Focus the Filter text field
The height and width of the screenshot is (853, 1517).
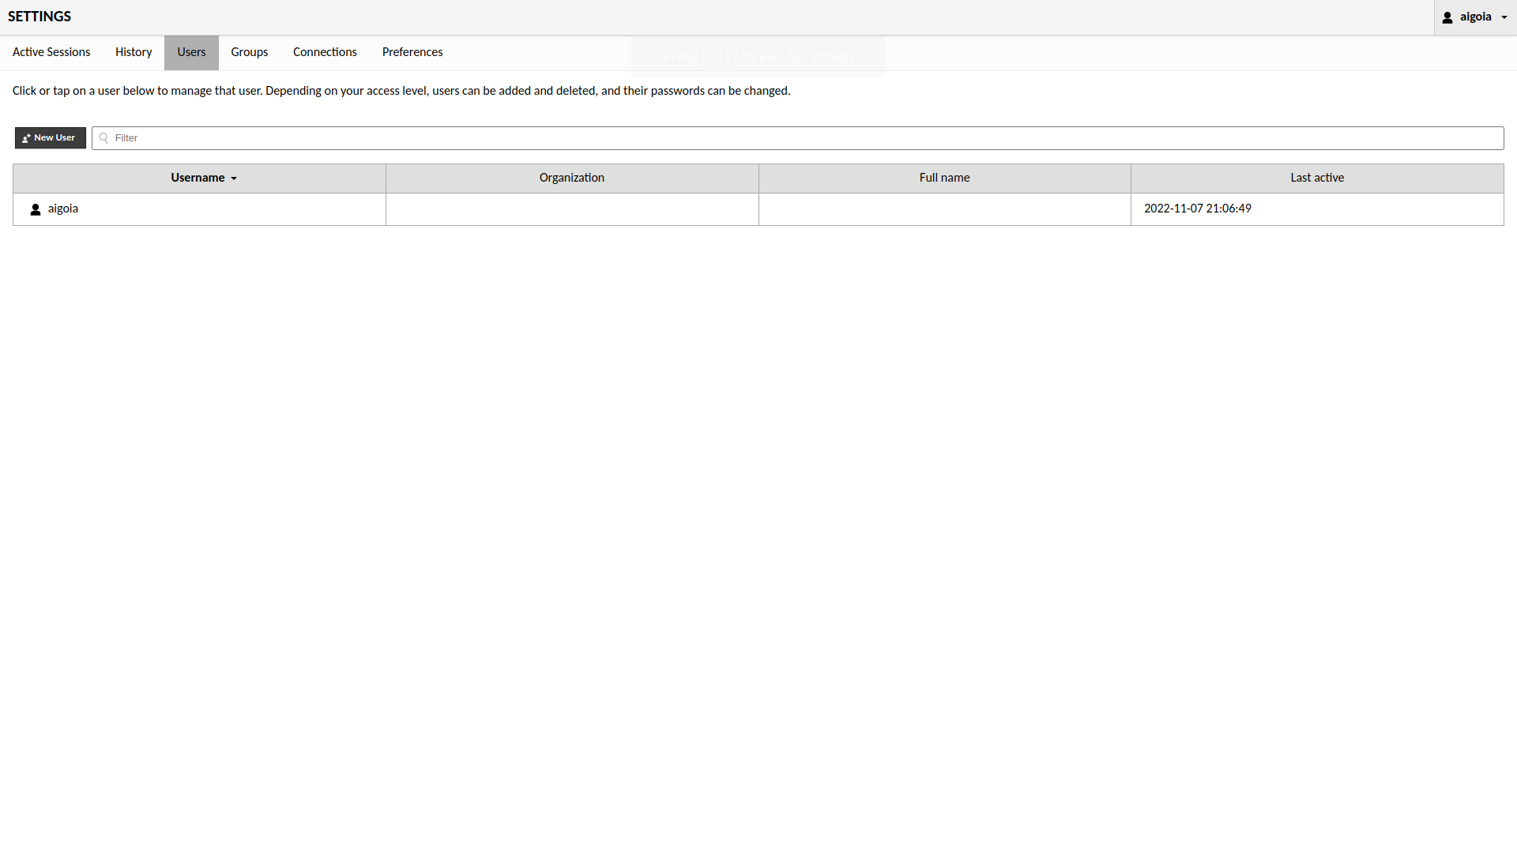pos(798,138)
